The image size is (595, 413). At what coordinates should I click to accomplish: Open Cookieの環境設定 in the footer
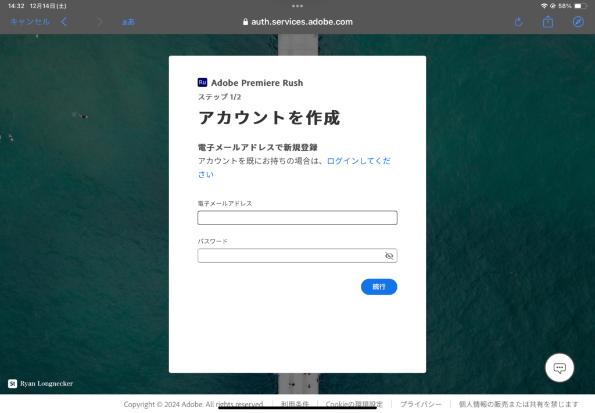[354, 404]
